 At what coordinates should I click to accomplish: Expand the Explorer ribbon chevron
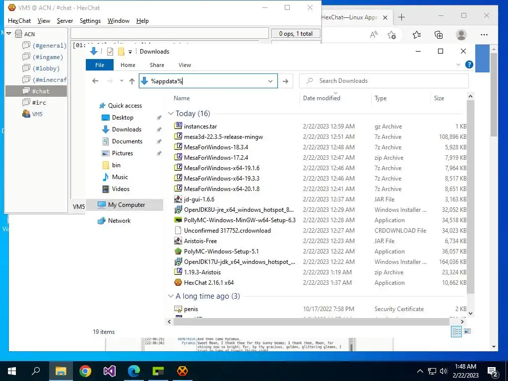coord(458,64)
